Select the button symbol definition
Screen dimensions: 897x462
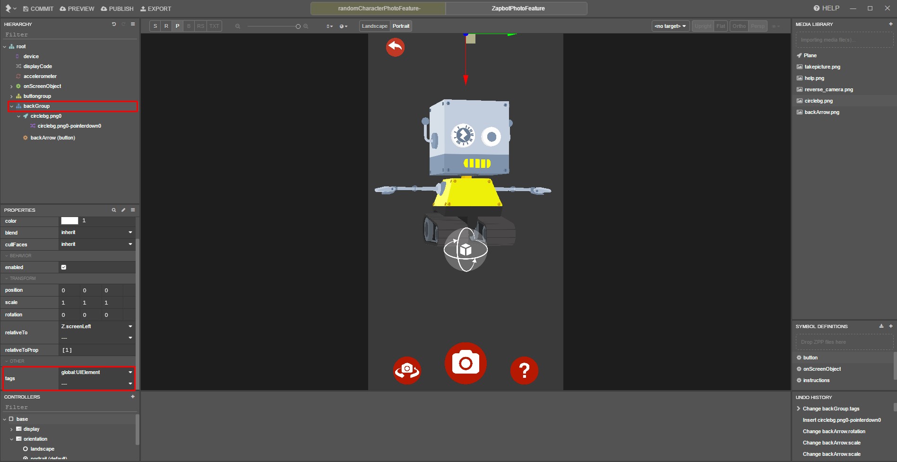pyautogui.click(x=810, y=357)
